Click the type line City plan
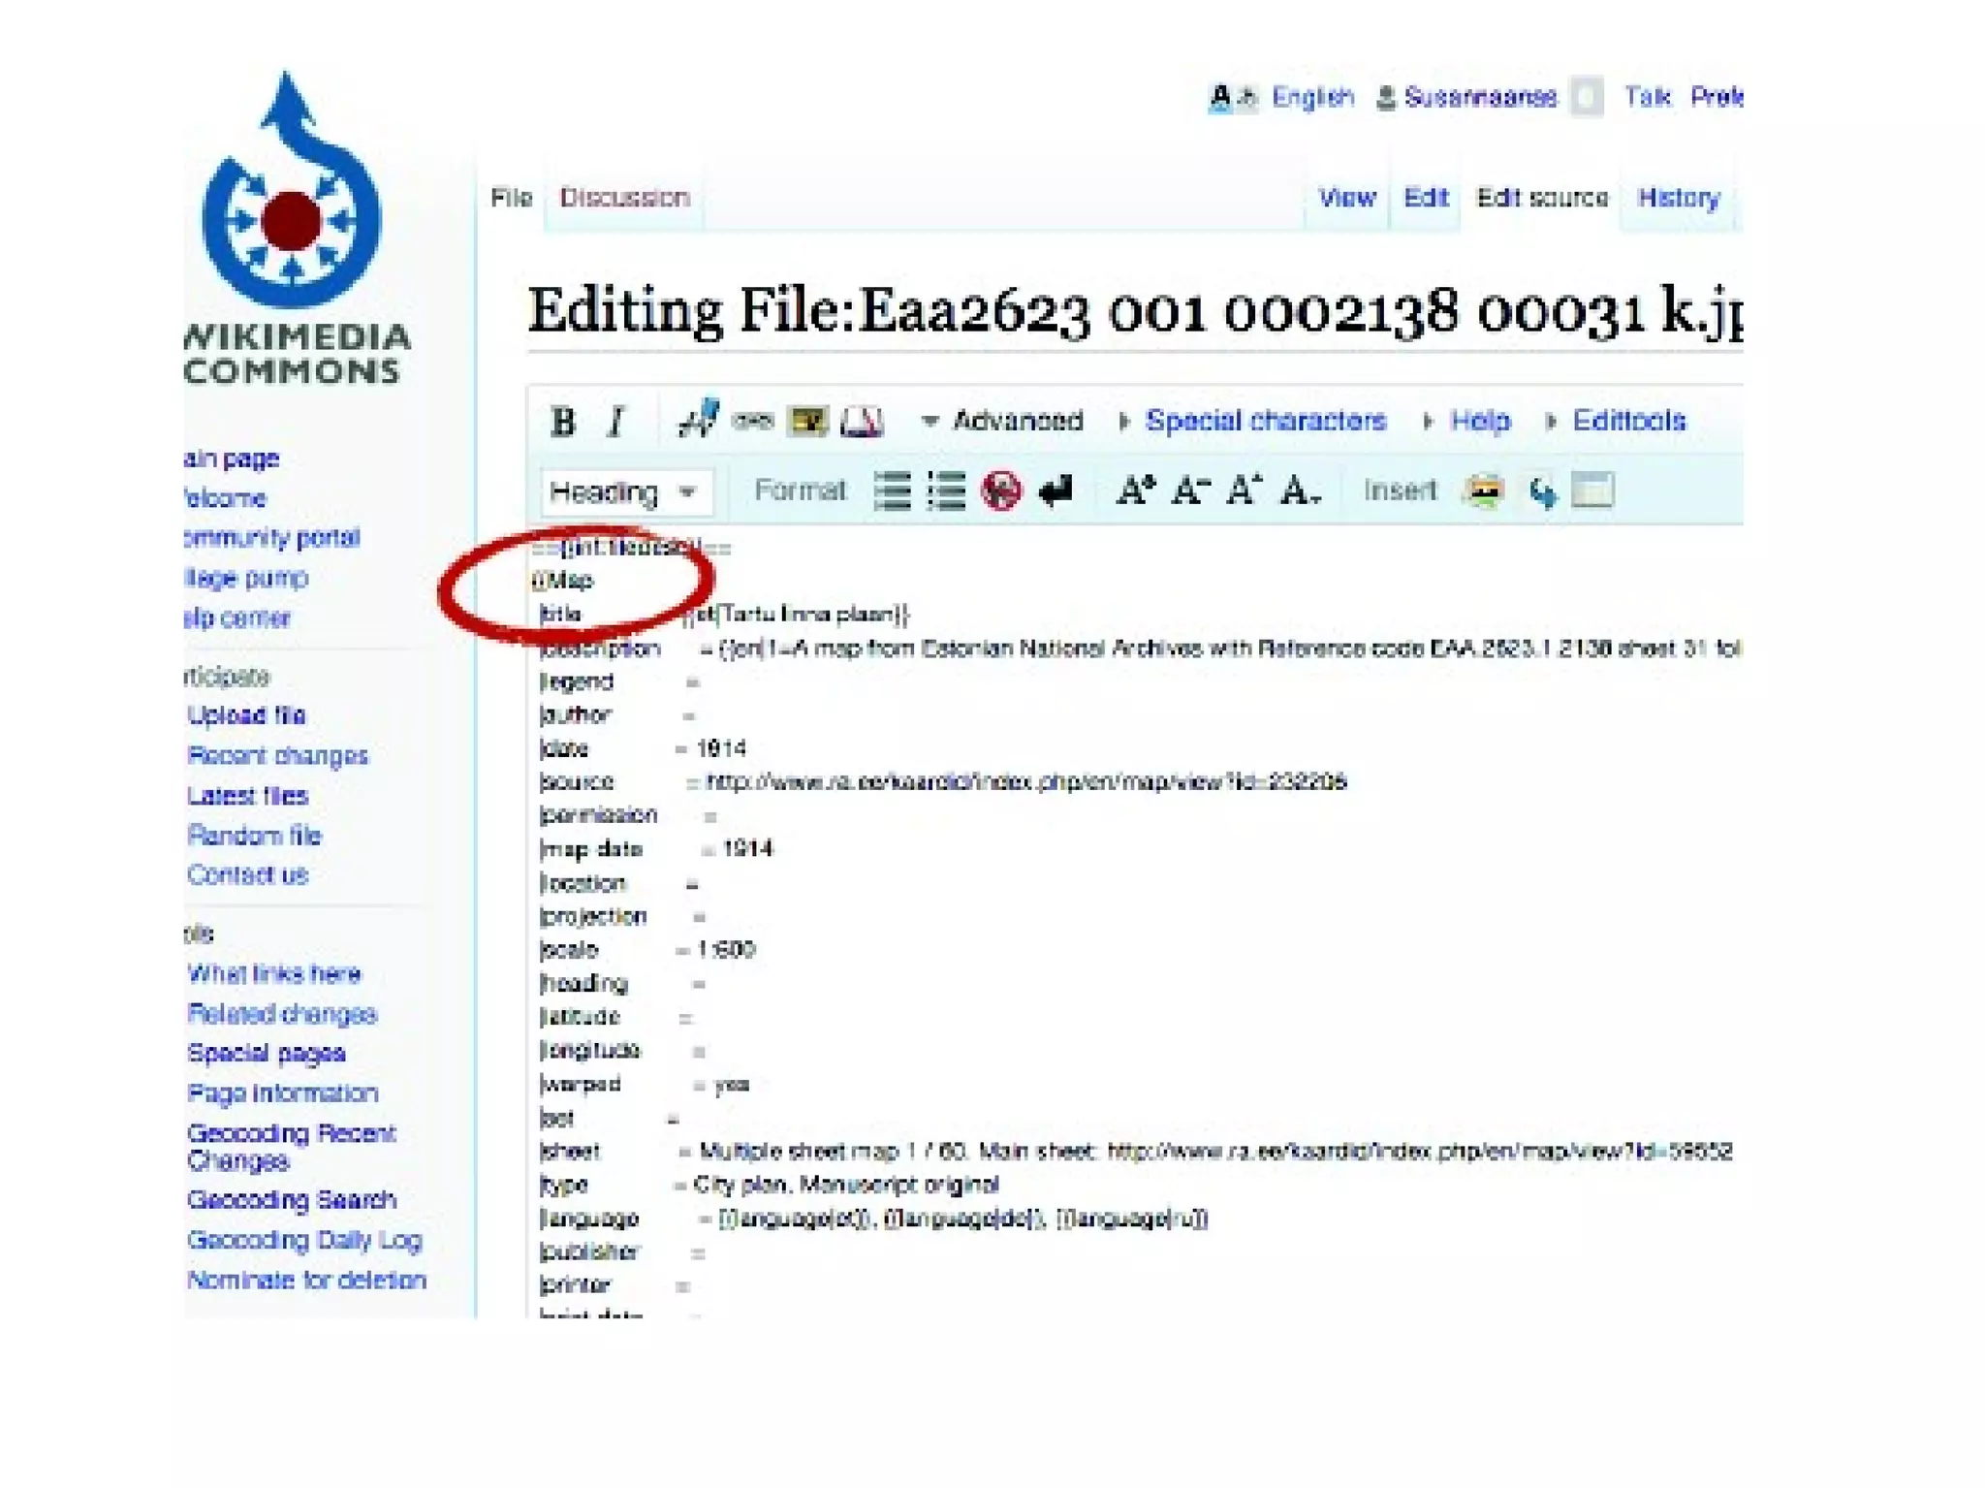This screenshot has height=1488, width=1985. [x=845, y=1185]
